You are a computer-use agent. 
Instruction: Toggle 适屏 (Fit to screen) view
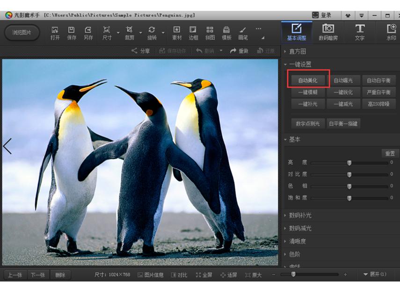[228, 275]
